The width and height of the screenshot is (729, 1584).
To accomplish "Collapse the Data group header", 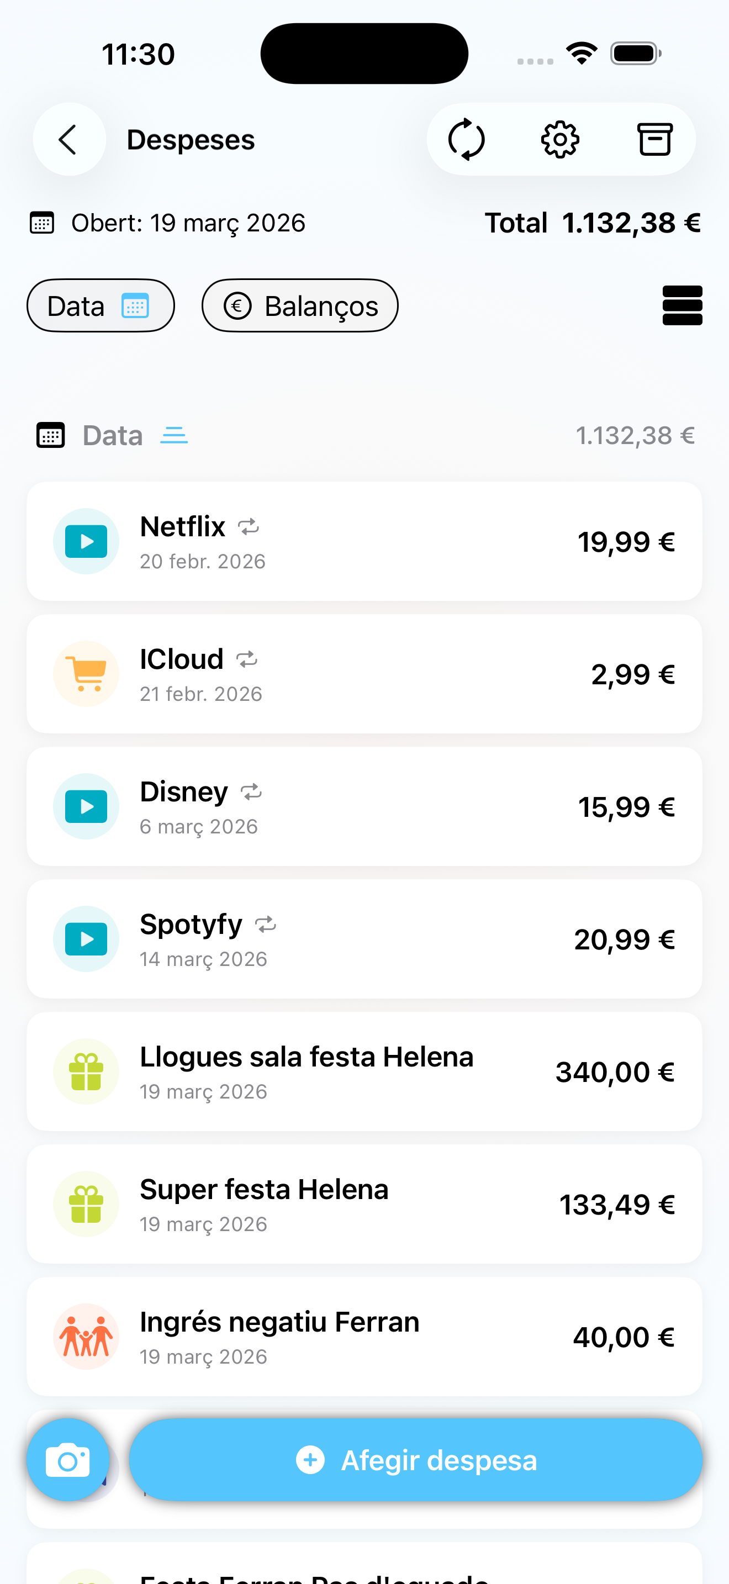I will (364, 435).
